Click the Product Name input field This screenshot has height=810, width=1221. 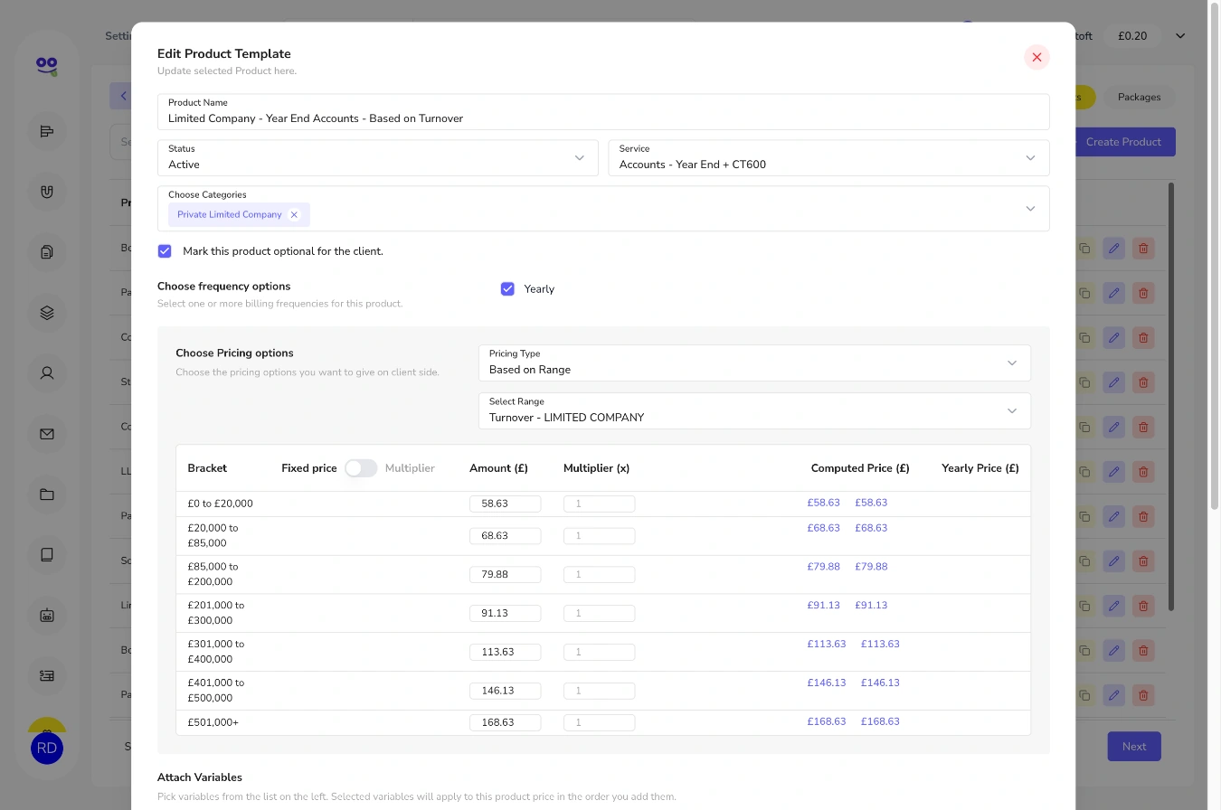tap(603, 112)
